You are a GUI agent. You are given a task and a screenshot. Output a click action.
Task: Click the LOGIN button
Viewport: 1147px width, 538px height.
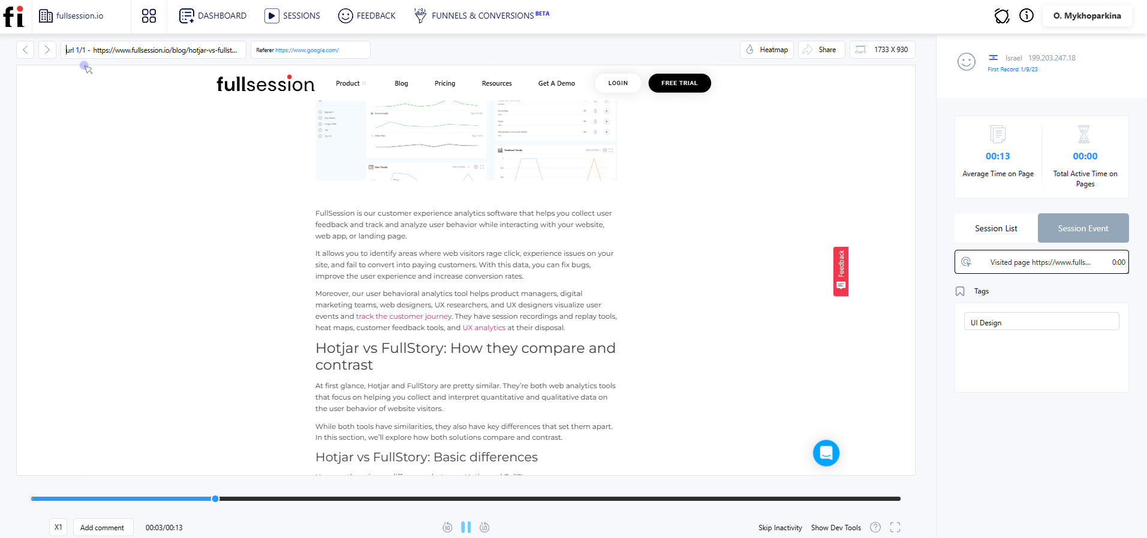tap(618, 83)
